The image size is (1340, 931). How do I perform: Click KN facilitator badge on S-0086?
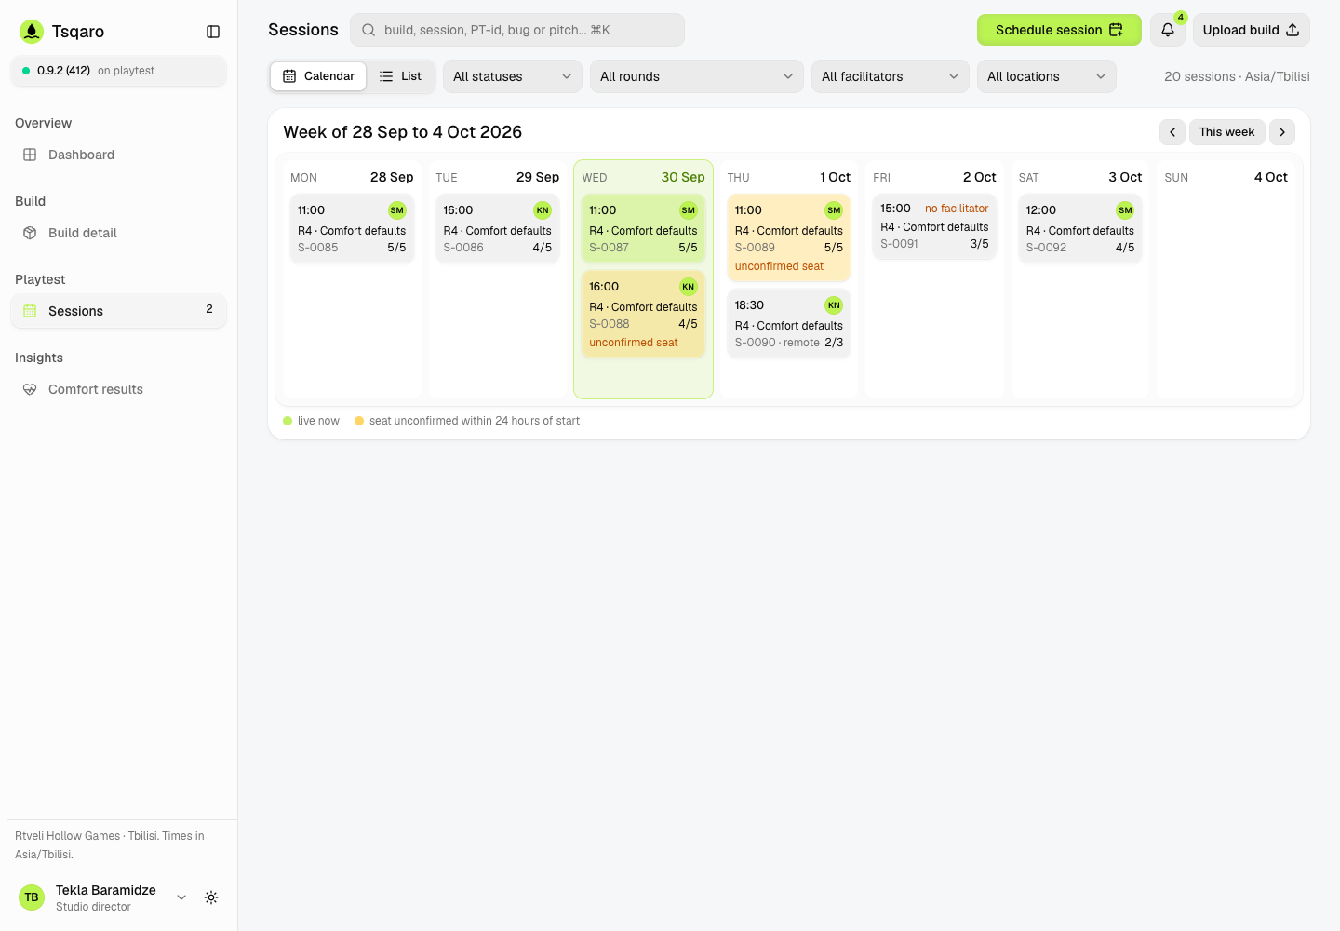[x=543, y=210]
